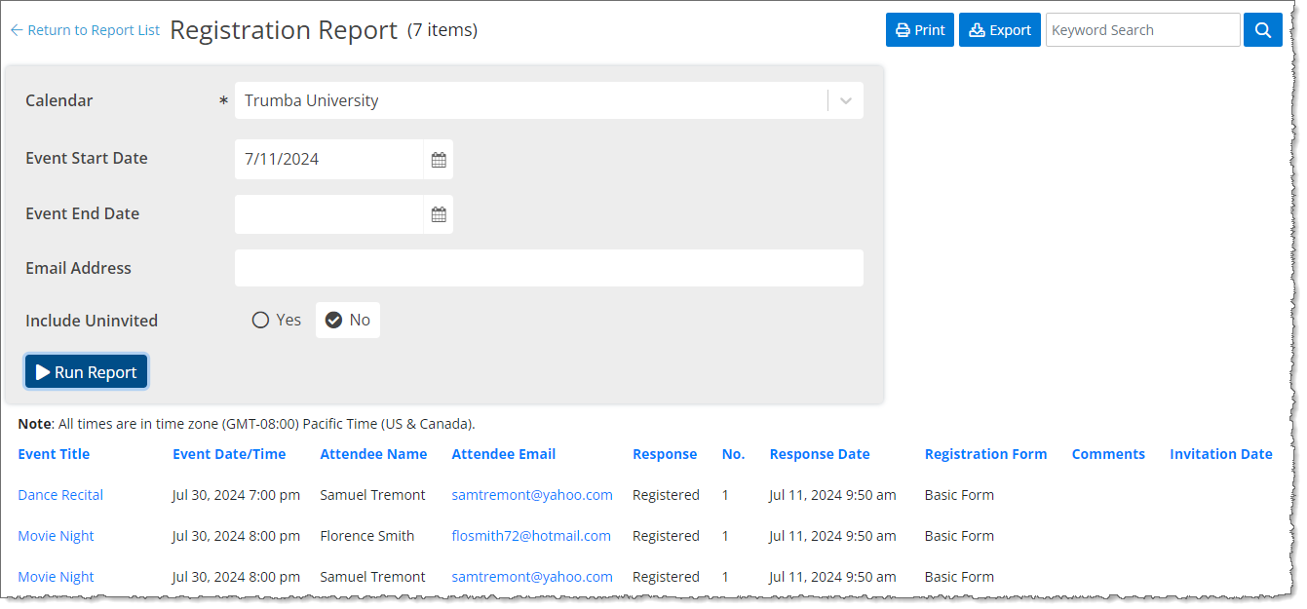Focus the Email Address field

pyautogui.click(x=549, y=268)
